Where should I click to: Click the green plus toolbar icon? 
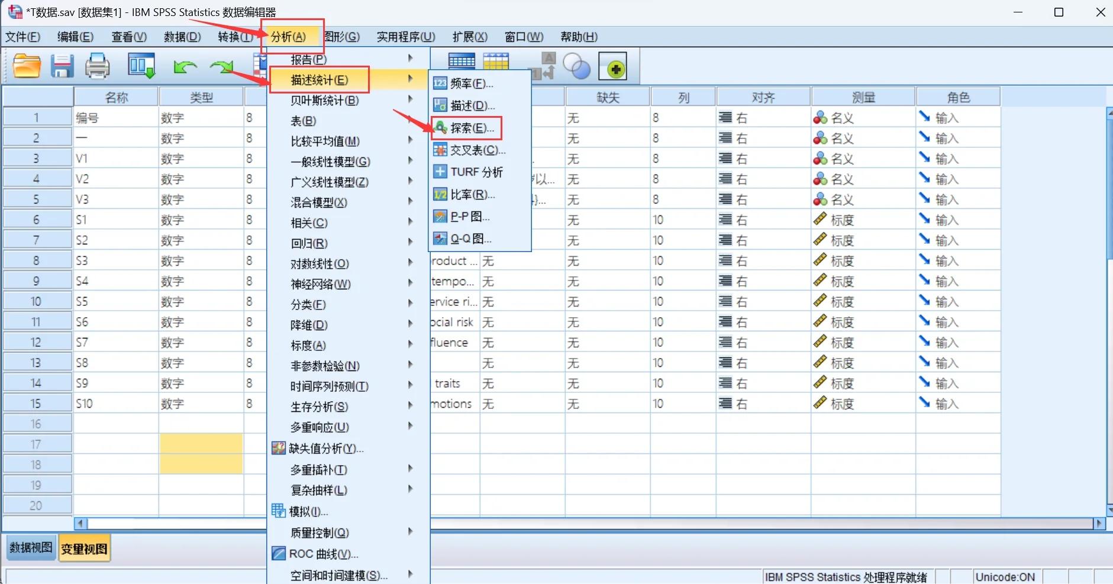tap(612, 66)
